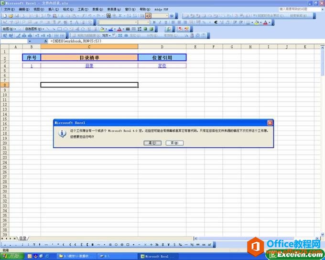
Task: Toggle italic formatting
Action: pyautogui.click(x=160, y=22)
